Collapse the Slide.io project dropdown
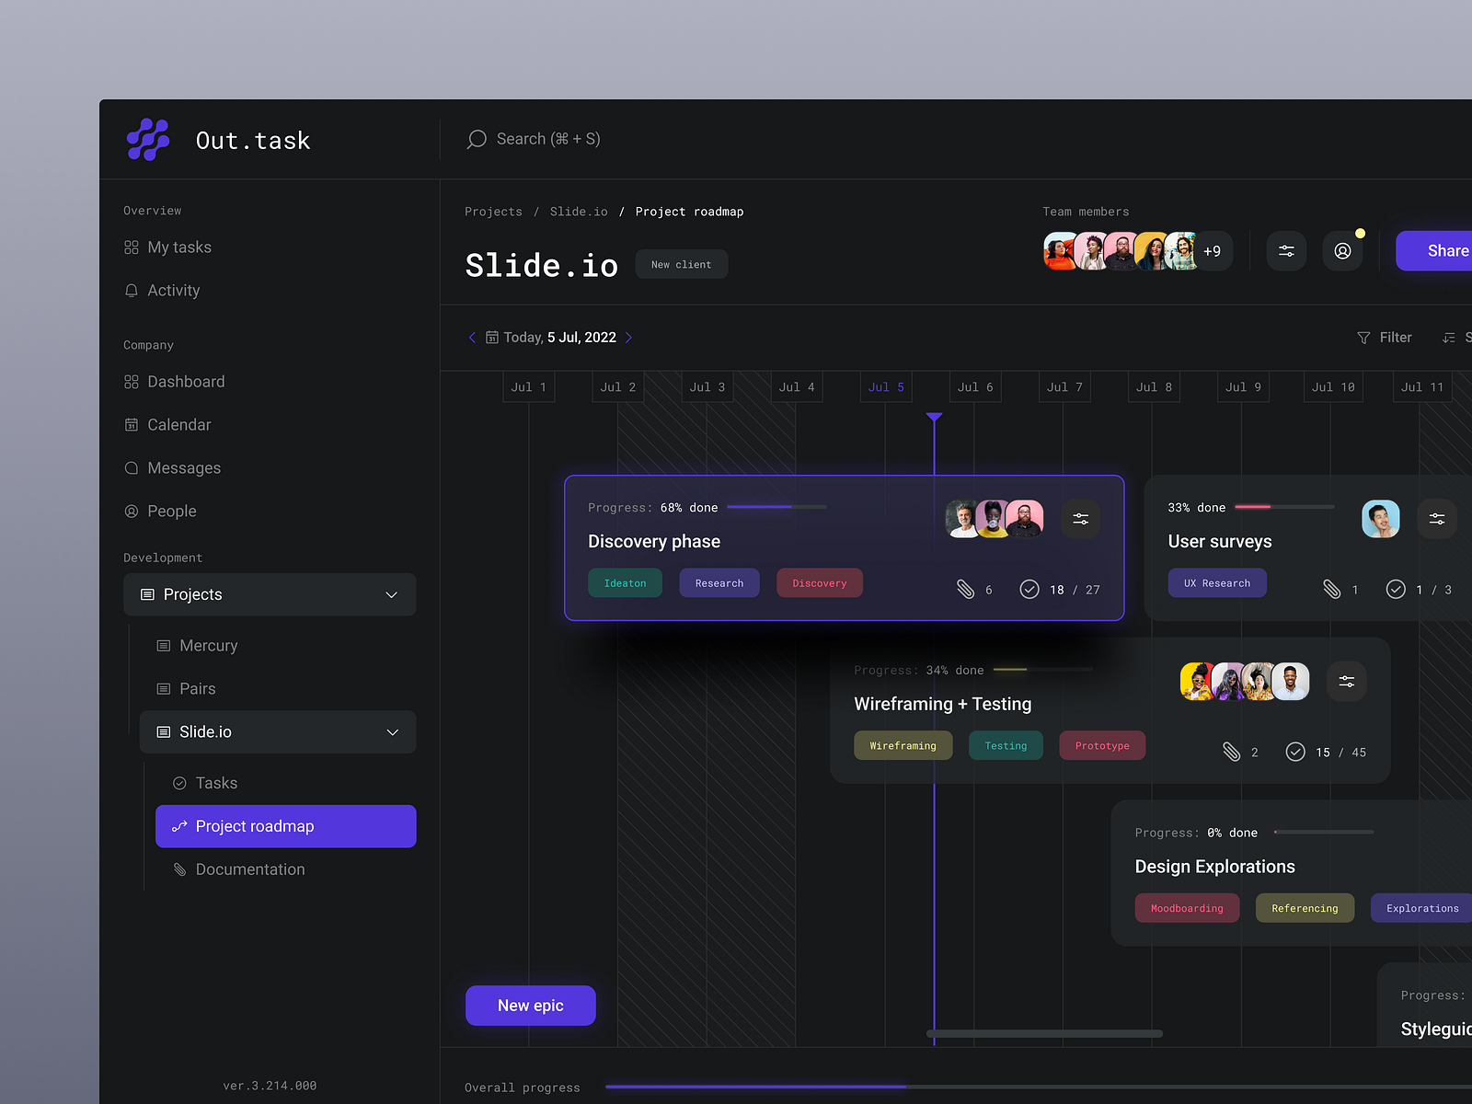 click(393, 731)
